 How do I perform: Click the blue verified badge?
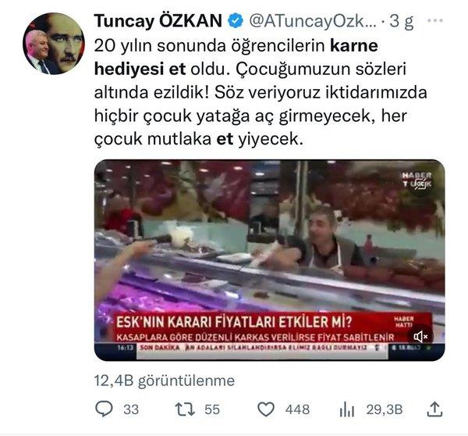pos(236,20)
